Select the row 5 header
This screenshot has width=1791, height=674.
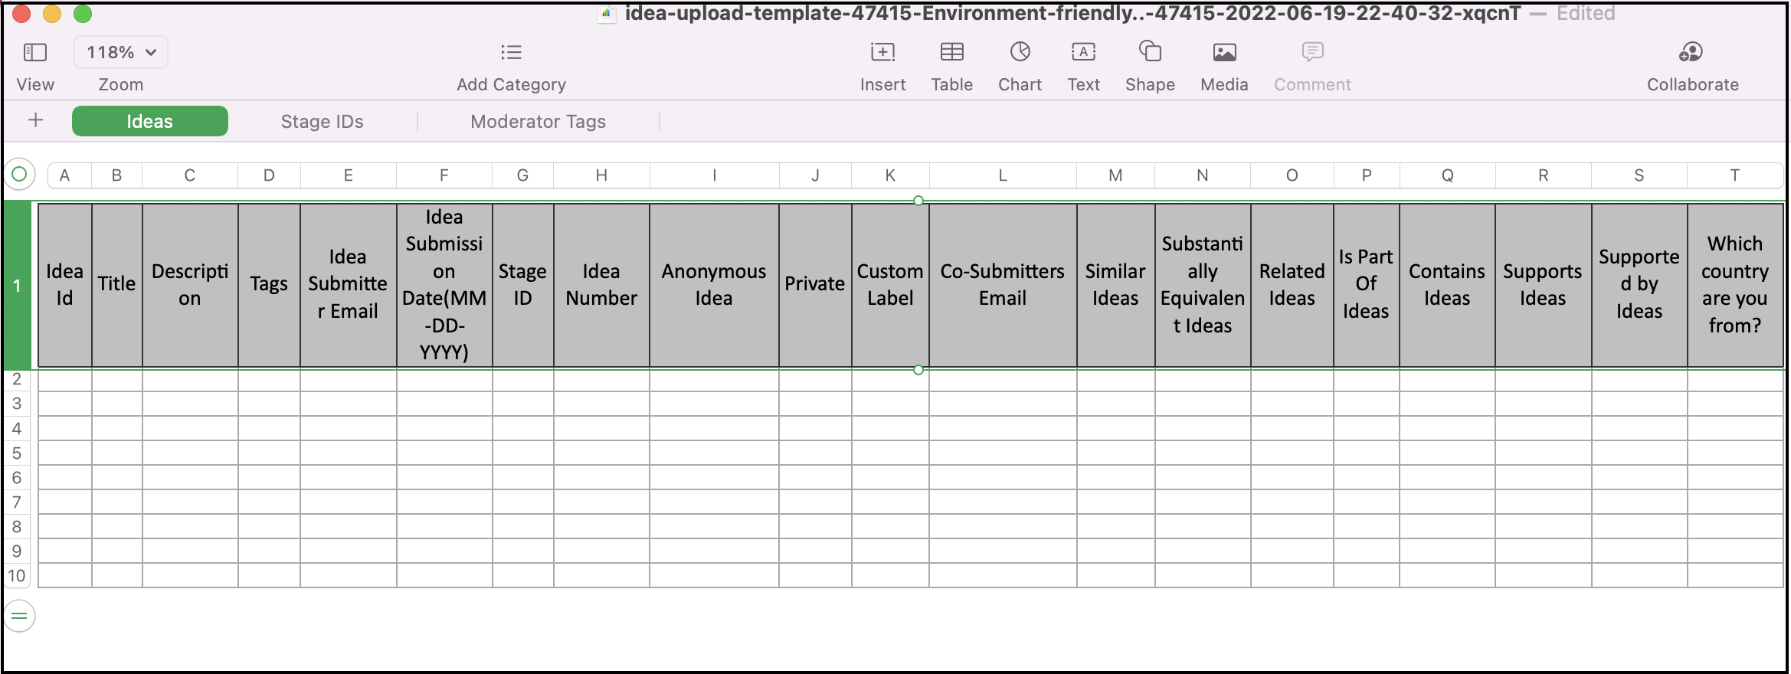(17, 453)
